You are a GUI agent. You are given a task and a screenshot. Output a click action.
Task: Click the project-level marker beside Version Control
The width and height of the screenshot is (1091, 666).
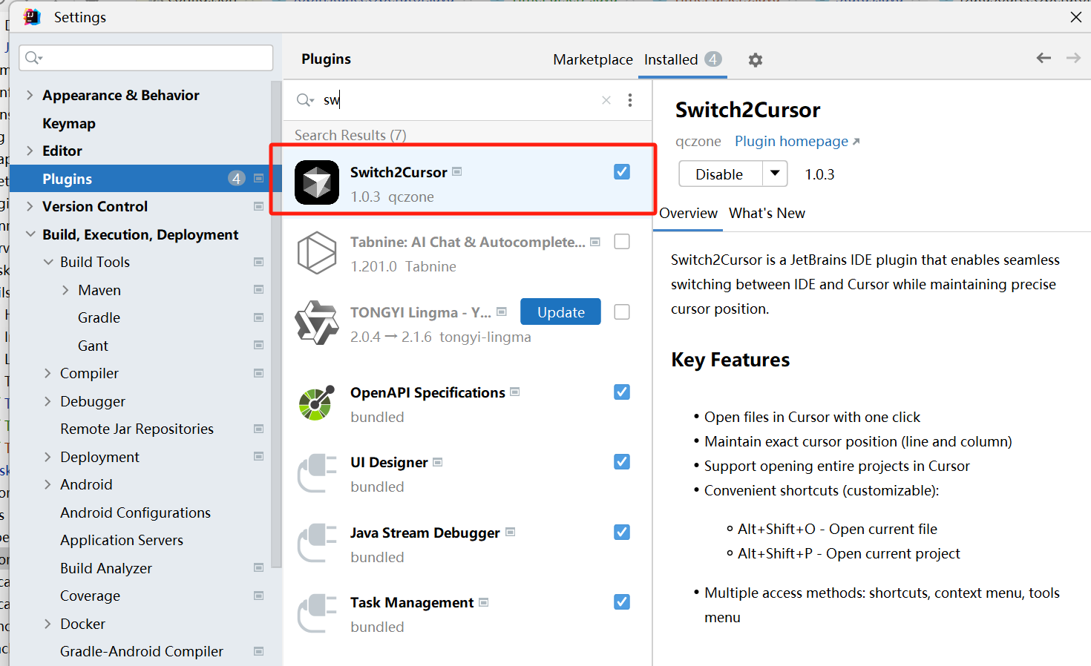[259, 206]
